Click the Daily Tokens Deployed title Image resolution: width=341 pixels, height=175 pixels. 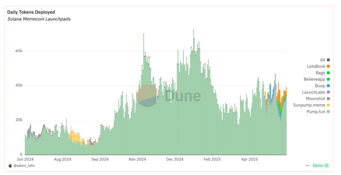(31, 12)
